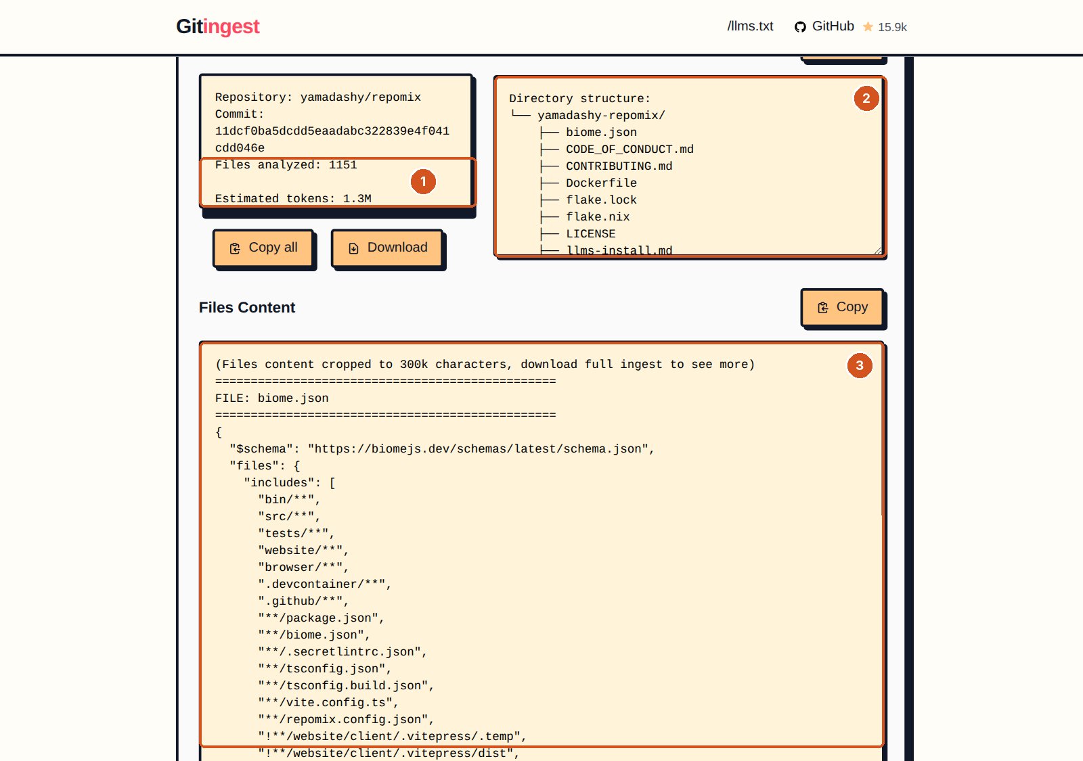Click the "**/package.json" entry
This screenshot has width=1083, height=761.
(322, 618)
